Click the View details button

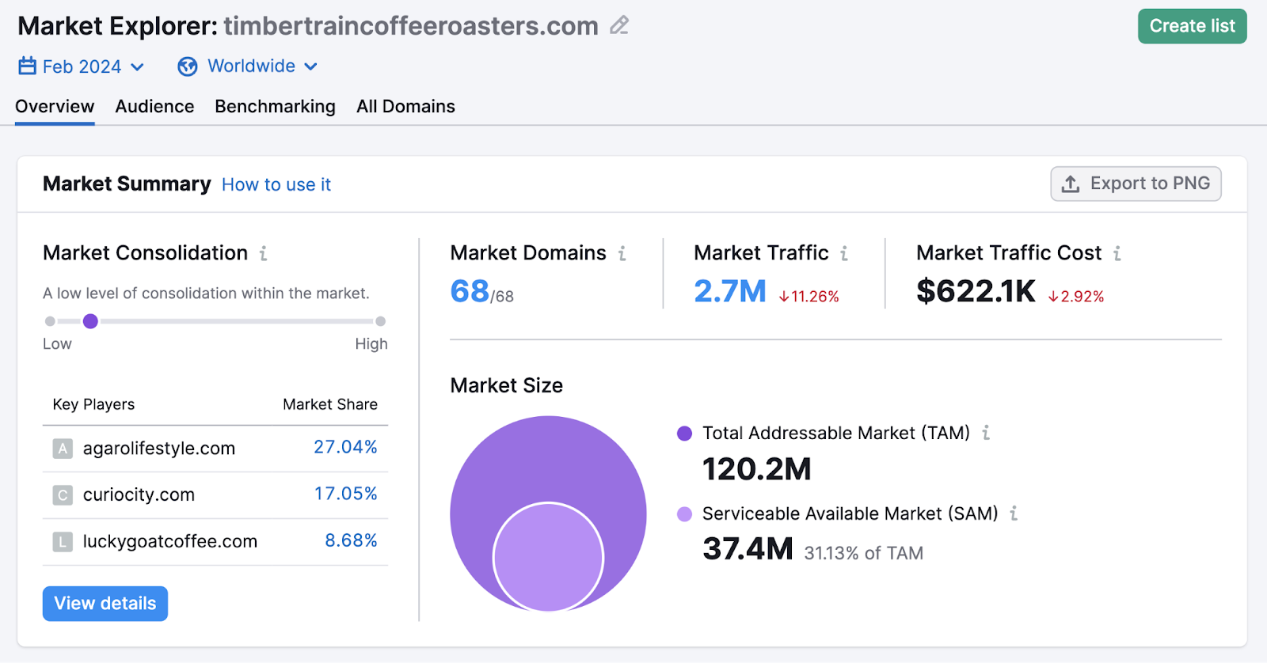105,604
